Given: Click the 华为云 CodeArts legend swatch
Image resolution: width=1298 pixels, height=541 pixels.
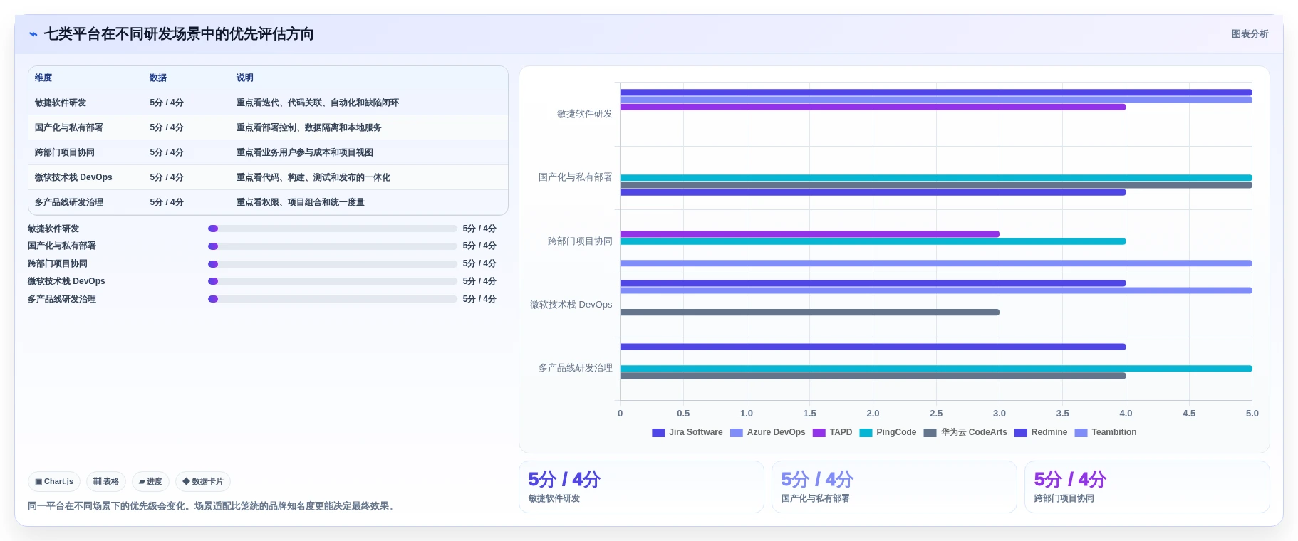Looking at the screenshot, I should [930, 432].
